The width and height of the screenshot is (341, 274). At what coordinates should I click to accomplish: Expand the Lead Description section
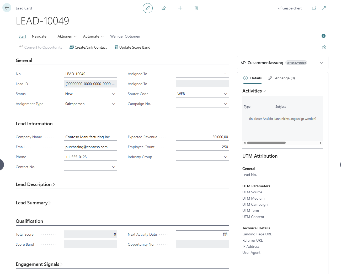[x=35, y=184]
